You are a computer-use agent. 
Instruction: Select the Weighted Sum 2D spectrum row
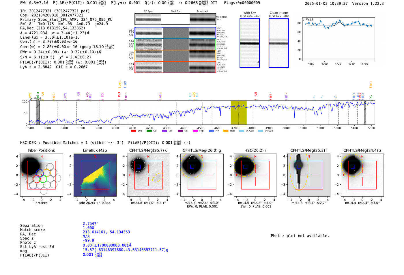(x=175, y=19)
